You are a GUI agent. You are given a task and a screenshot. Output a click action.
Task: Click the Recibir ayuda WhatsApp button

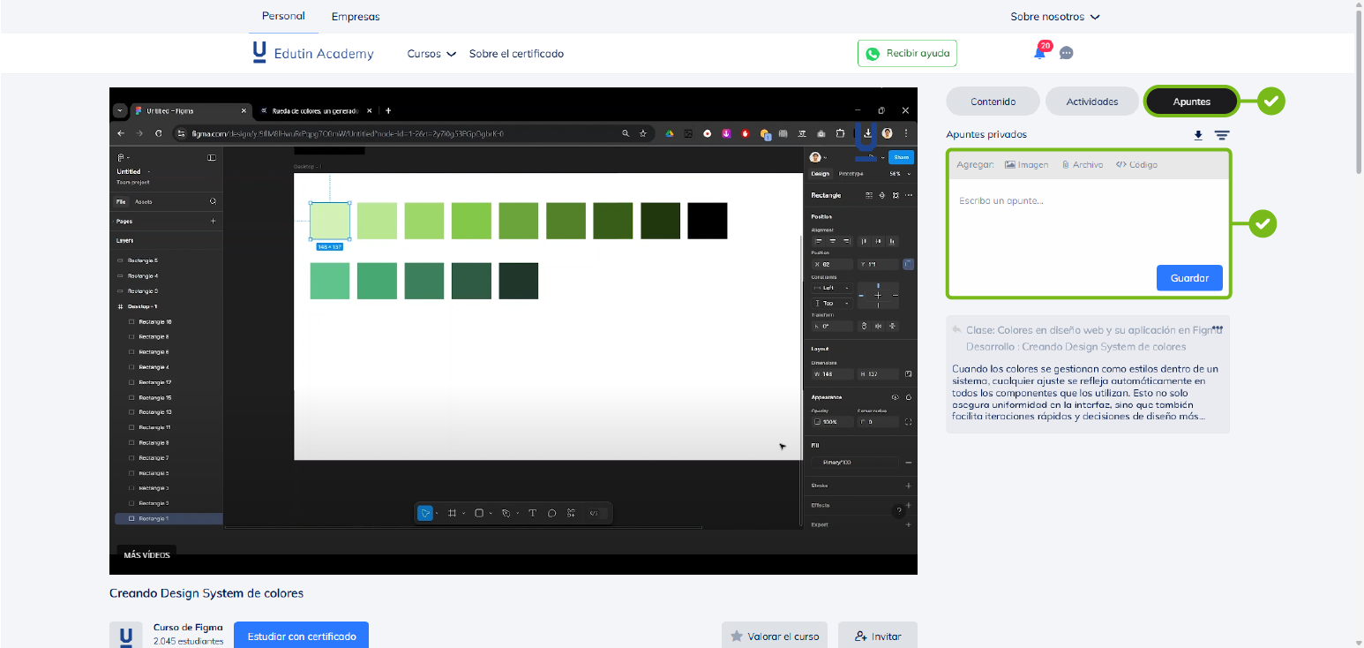coord(907,53)
